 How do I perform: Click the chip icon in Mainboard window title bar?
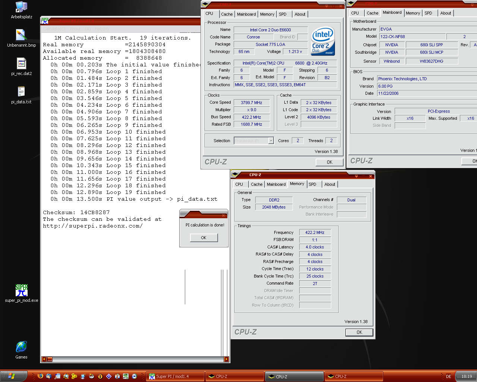351,3
